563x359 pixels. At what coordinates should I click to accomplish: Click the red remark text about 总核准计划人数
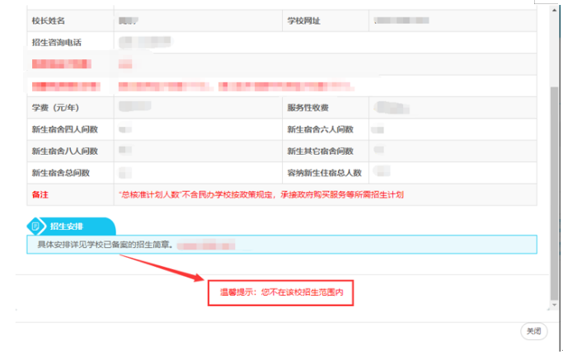[x=261, y=195]
